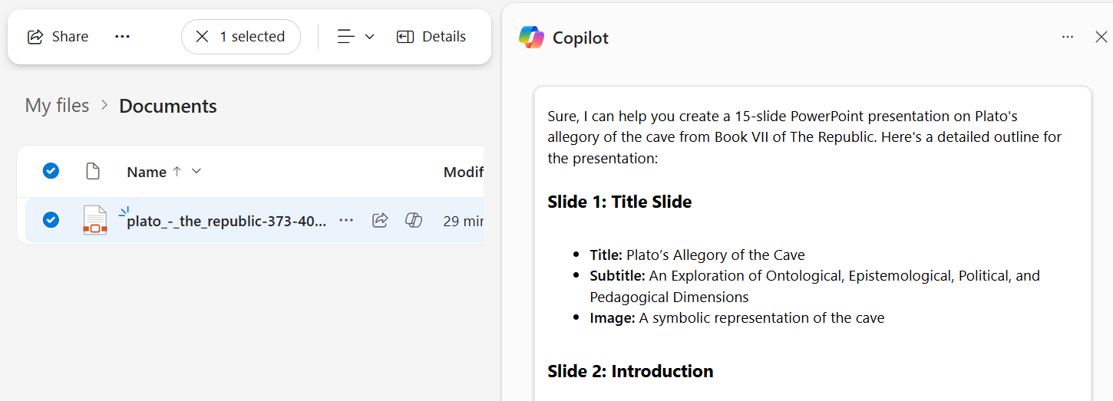Open Copilot panel more options menu
This screenshot has width=1113, height=401.
tap(1068, 37)
